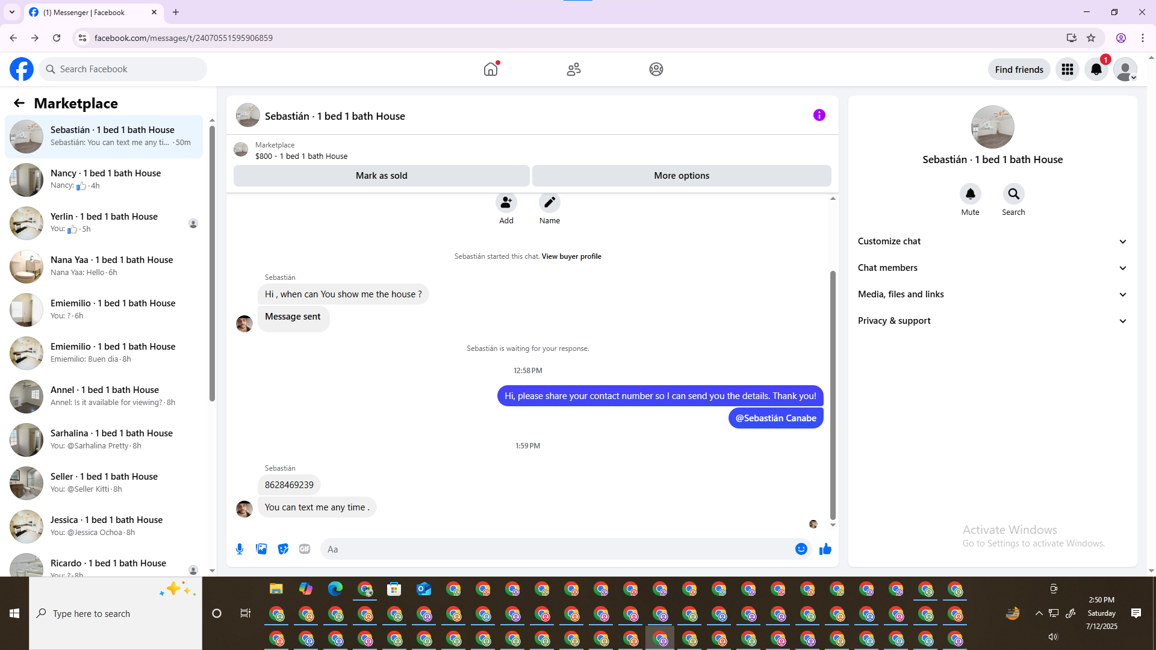Click the Aa message input field
This screenshot has height=650, width=1156.
557,549
